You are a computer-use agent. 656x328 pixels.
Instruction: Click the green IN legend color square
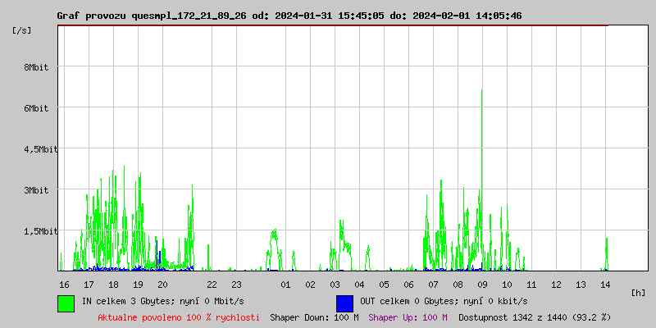pyautogui.click(x=66, y=303)
